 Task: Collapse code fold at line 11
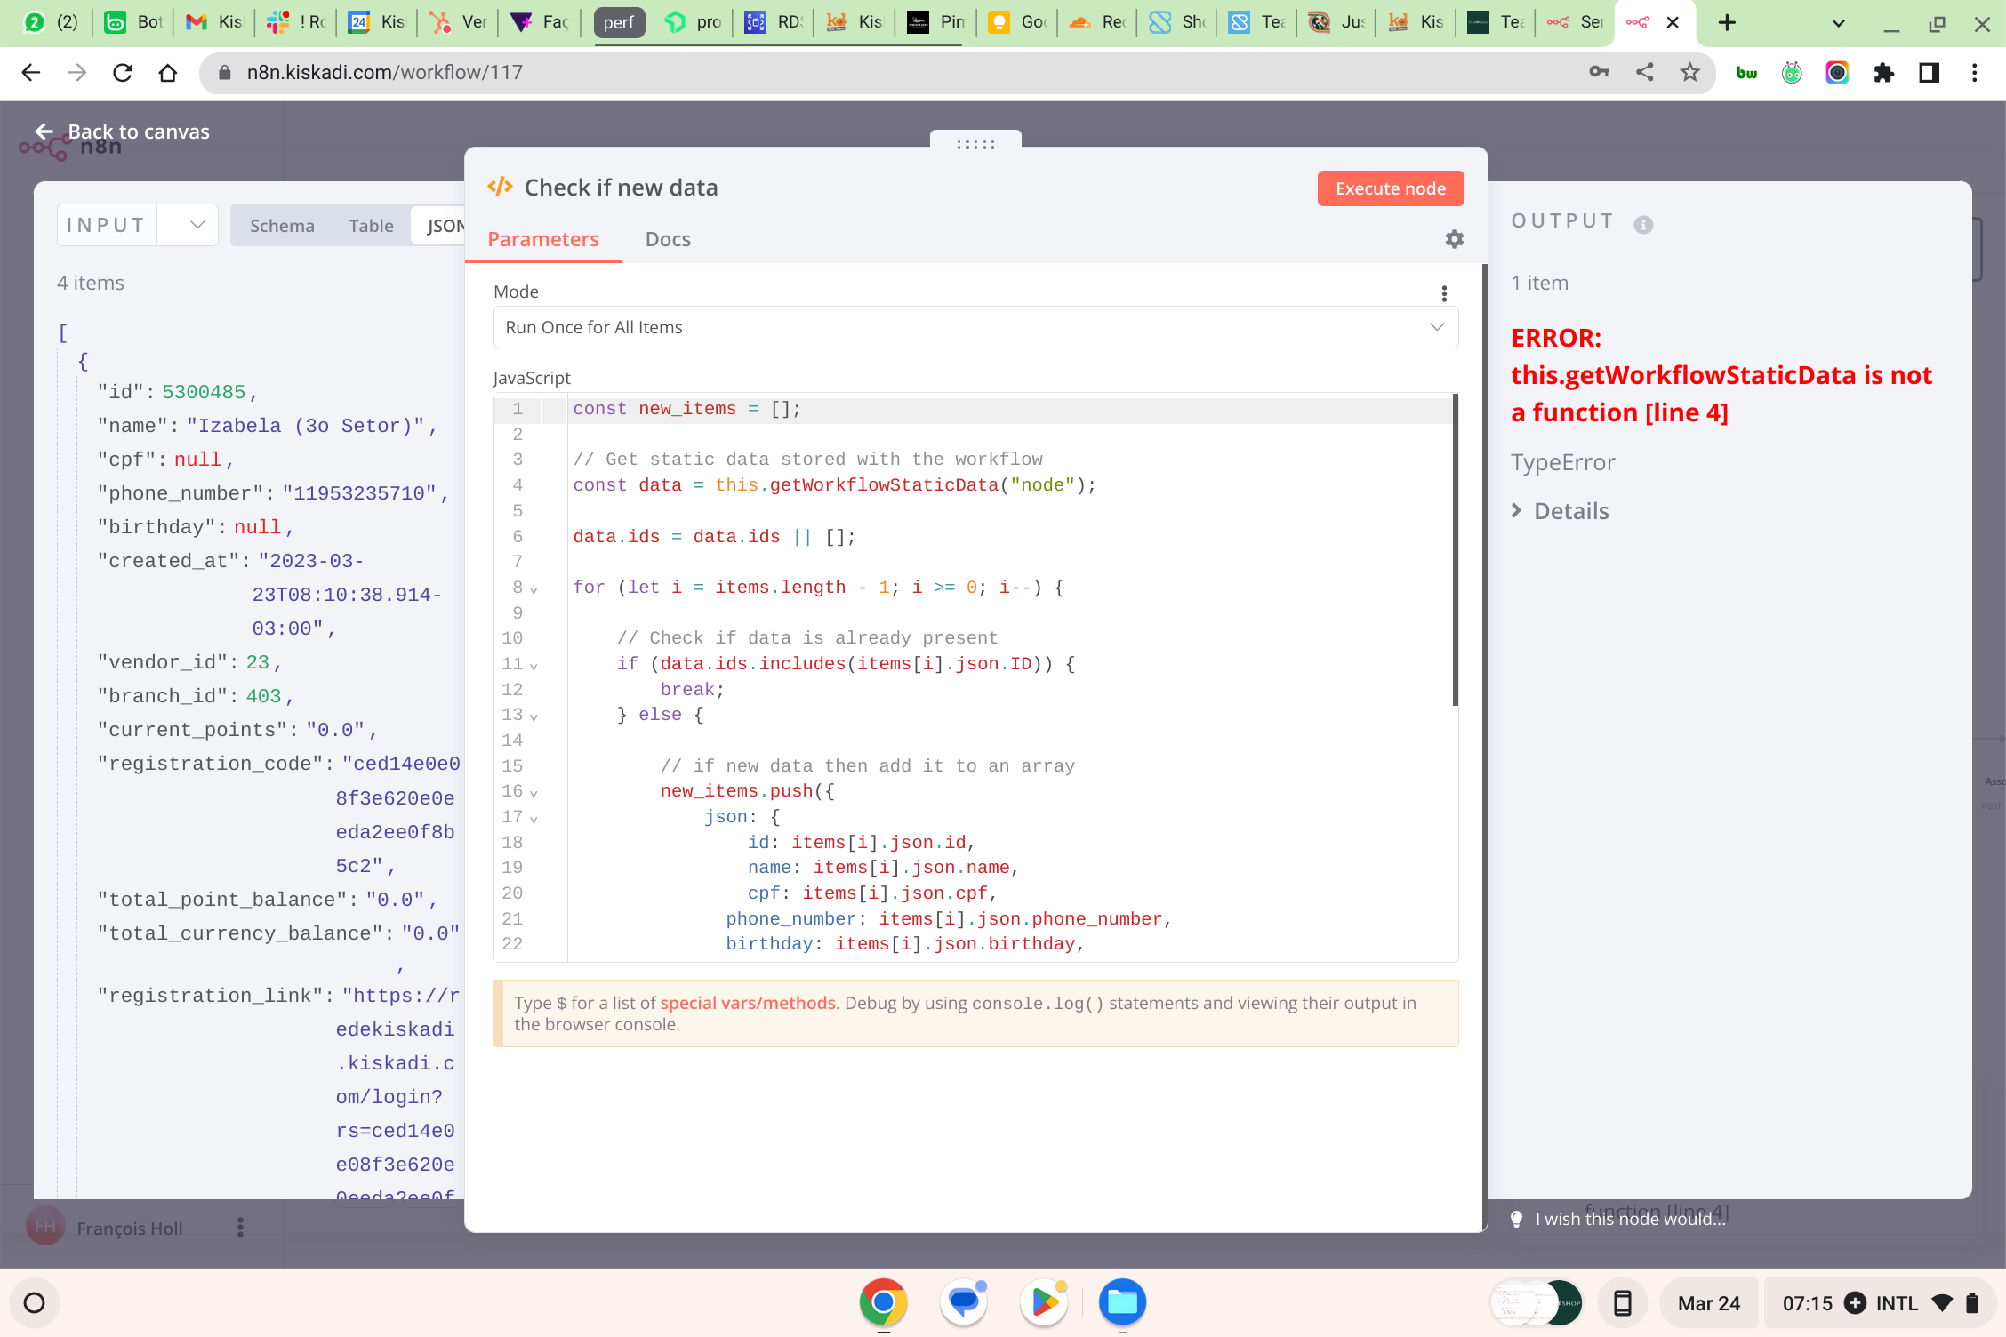[534, 666]
